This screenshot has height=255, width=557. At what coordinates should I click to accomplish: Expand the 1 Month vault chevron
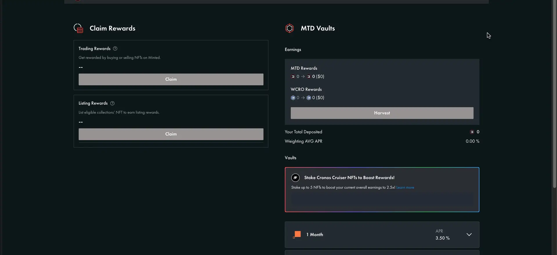(469, 235)
